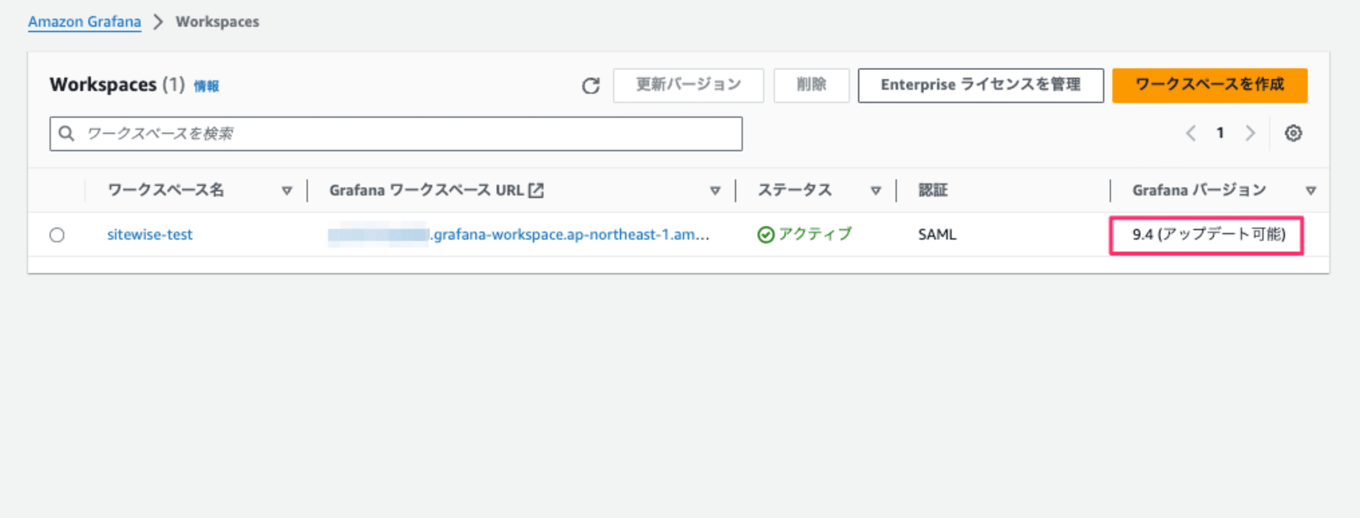Open the sitewise-test workspace link
This screenshot has height=518, width=1360.
(150, 235)
